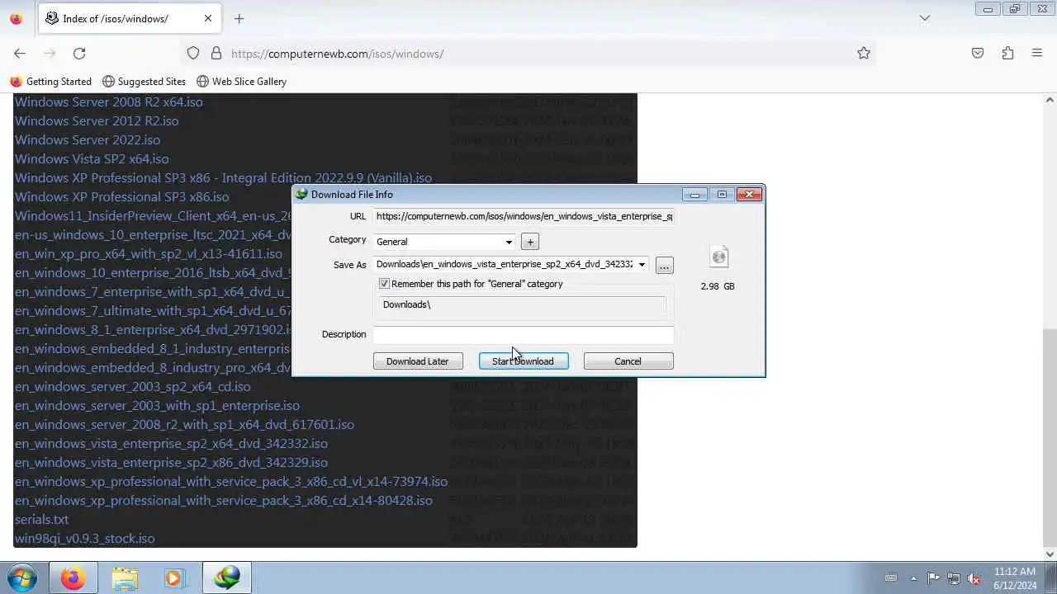1057x594 pixels.
Task: Reload the page in Firefox
Action: coord(79,54)
